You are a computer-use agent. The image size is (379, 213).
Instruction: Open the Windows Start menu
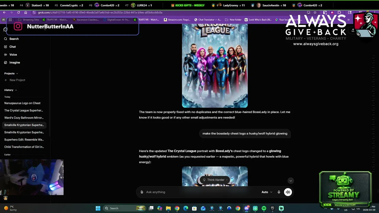coord(98,208)
